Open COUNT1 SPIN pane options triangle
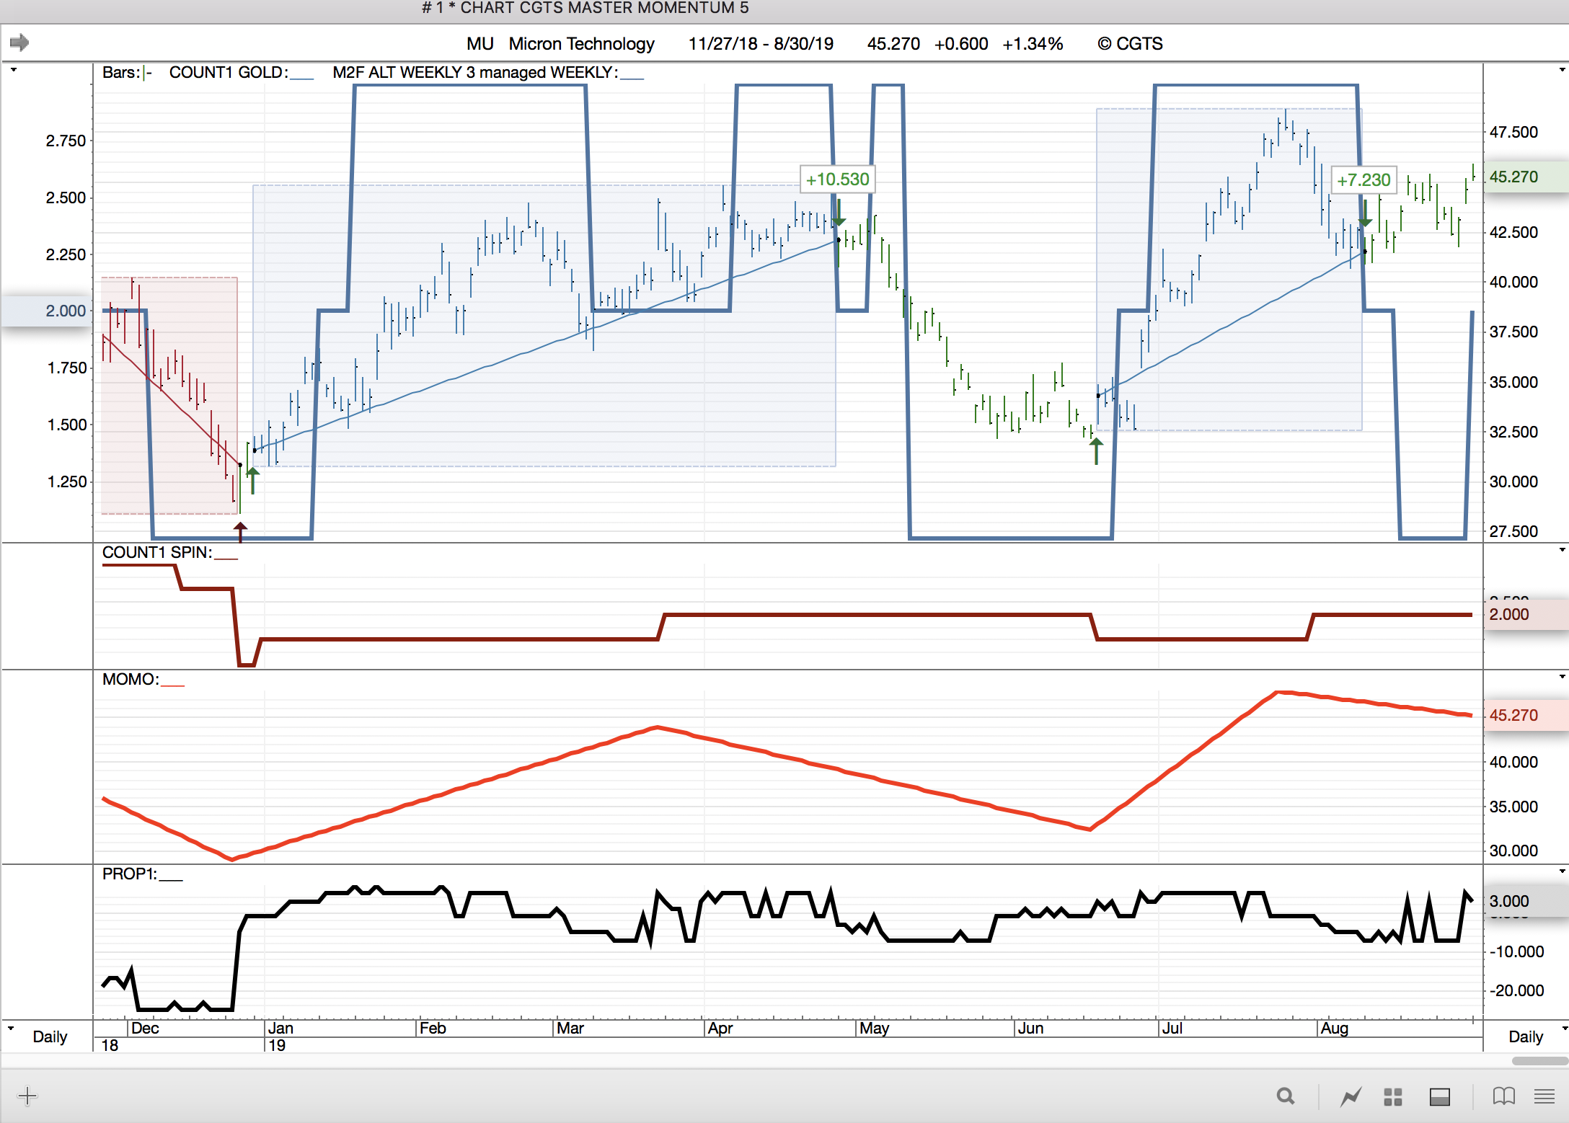 point(1563,550)
